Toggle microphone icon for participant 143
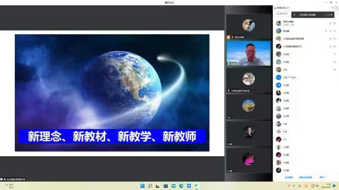 coord(334,54)
